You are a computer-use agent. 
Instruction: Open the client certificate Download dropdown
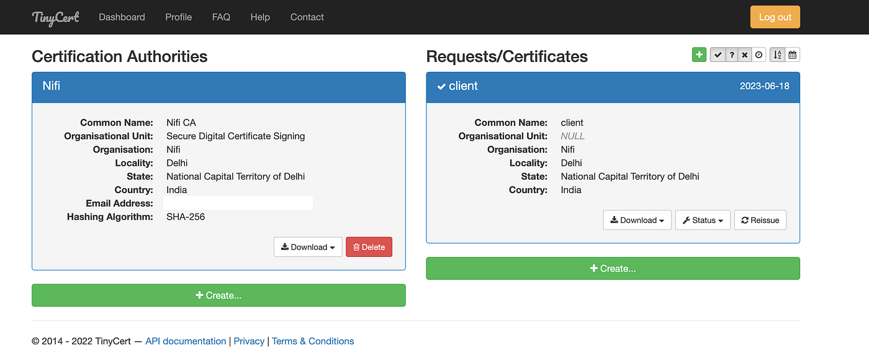point(637,220)
